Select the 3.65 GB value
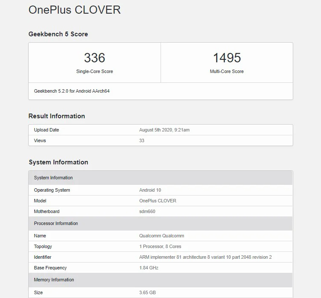This screenshot has height=298, width=321. [x=147, y=292]
